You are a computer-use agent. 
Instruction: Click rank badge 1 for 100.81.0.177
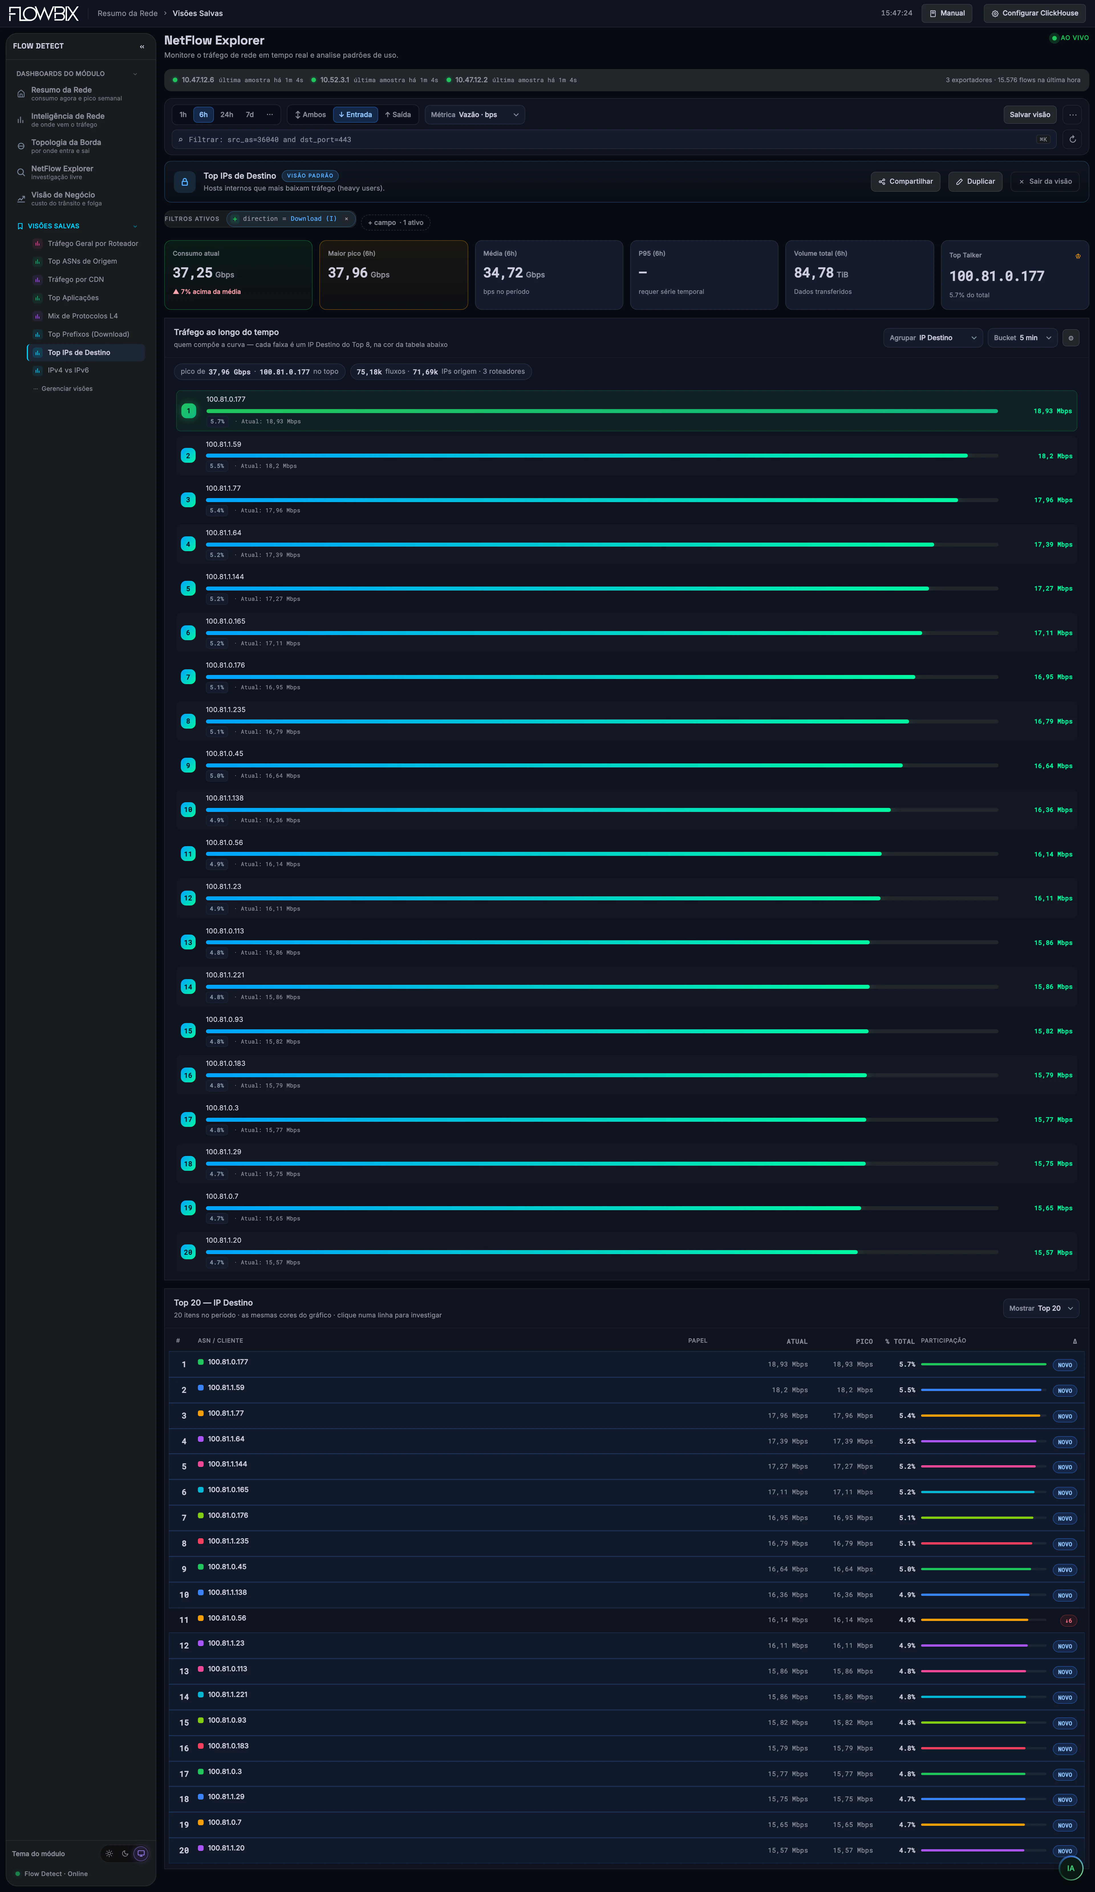pos(188,411)
